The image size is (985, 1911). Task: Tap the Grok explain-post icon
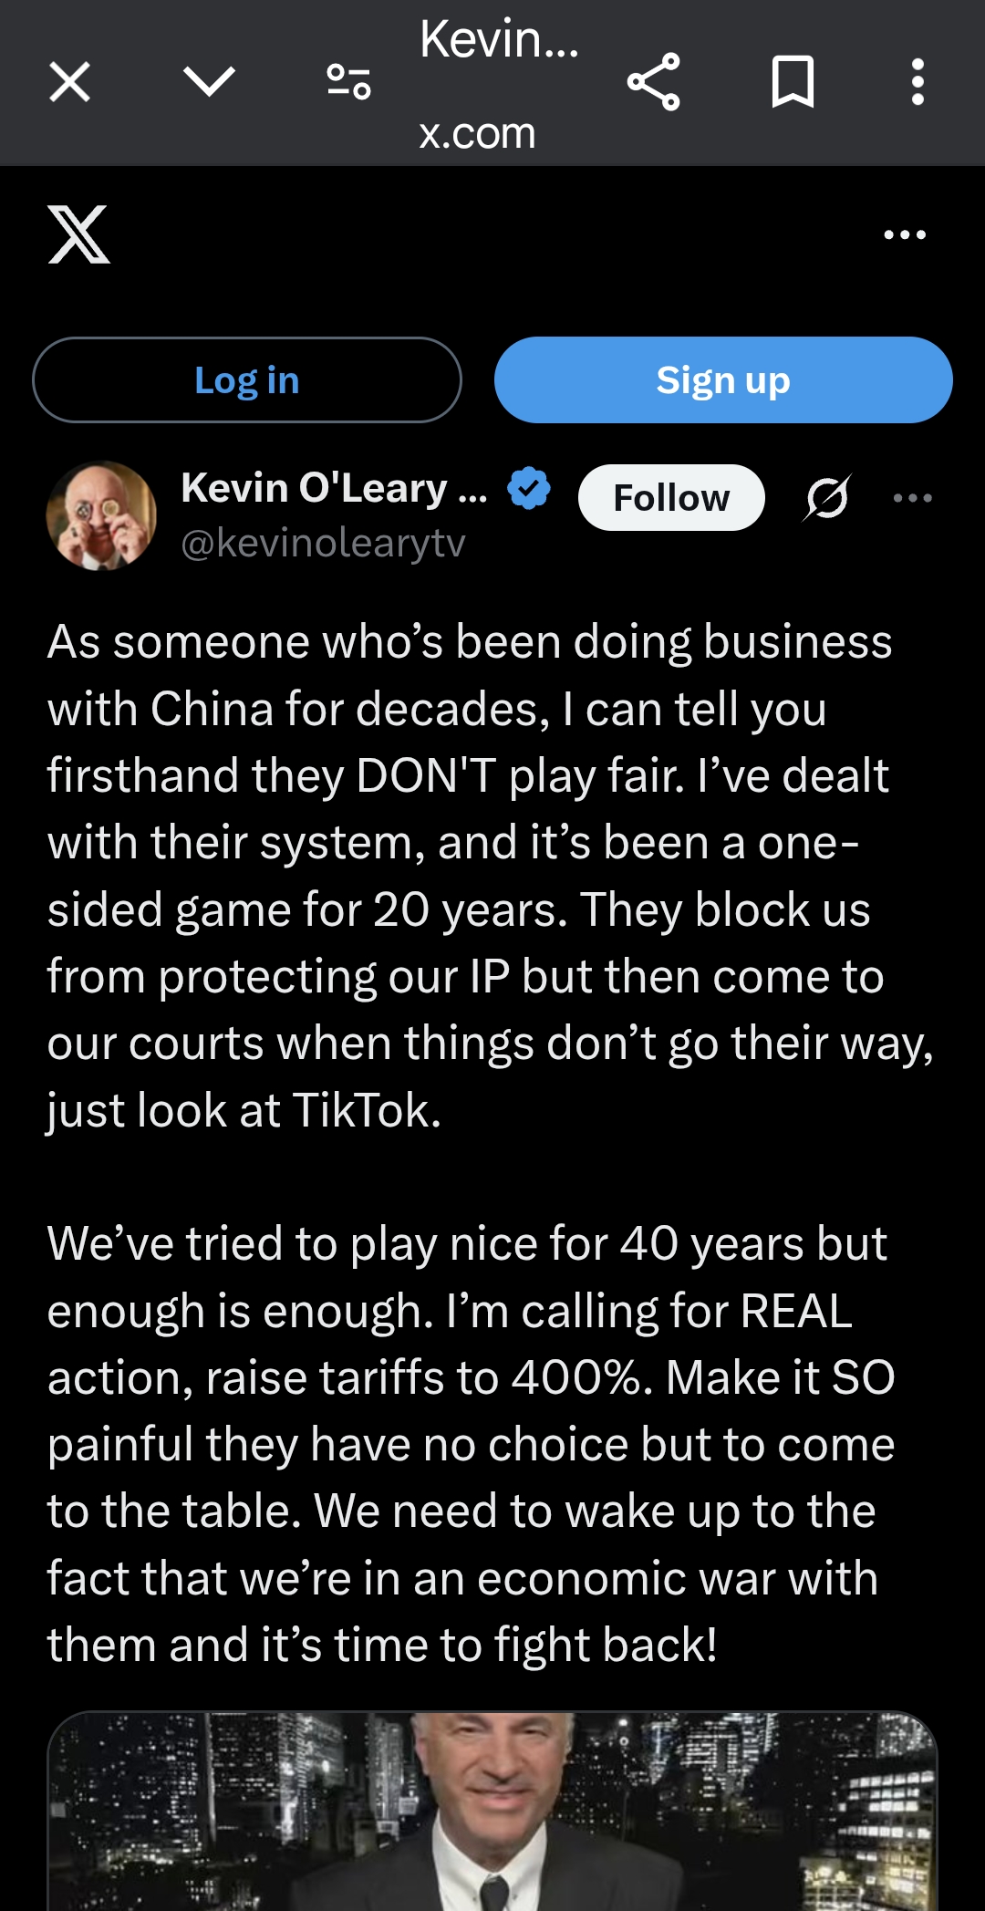tap(827, 498)
